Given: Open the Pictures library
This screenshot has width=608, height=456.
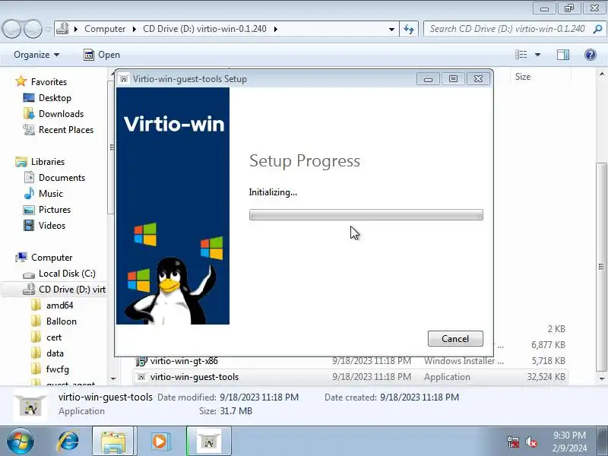Looking at the screenshot, I should (55, 210).
